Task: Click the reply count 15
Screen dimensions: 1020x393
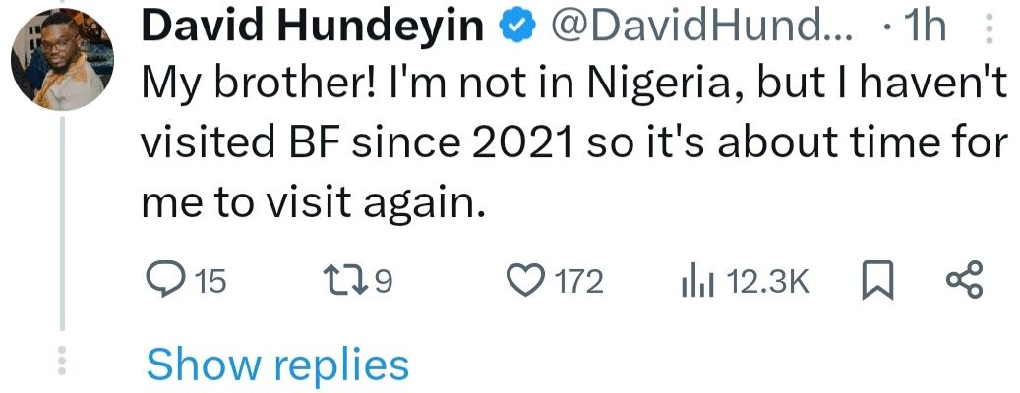Action: tap(208, 283)
